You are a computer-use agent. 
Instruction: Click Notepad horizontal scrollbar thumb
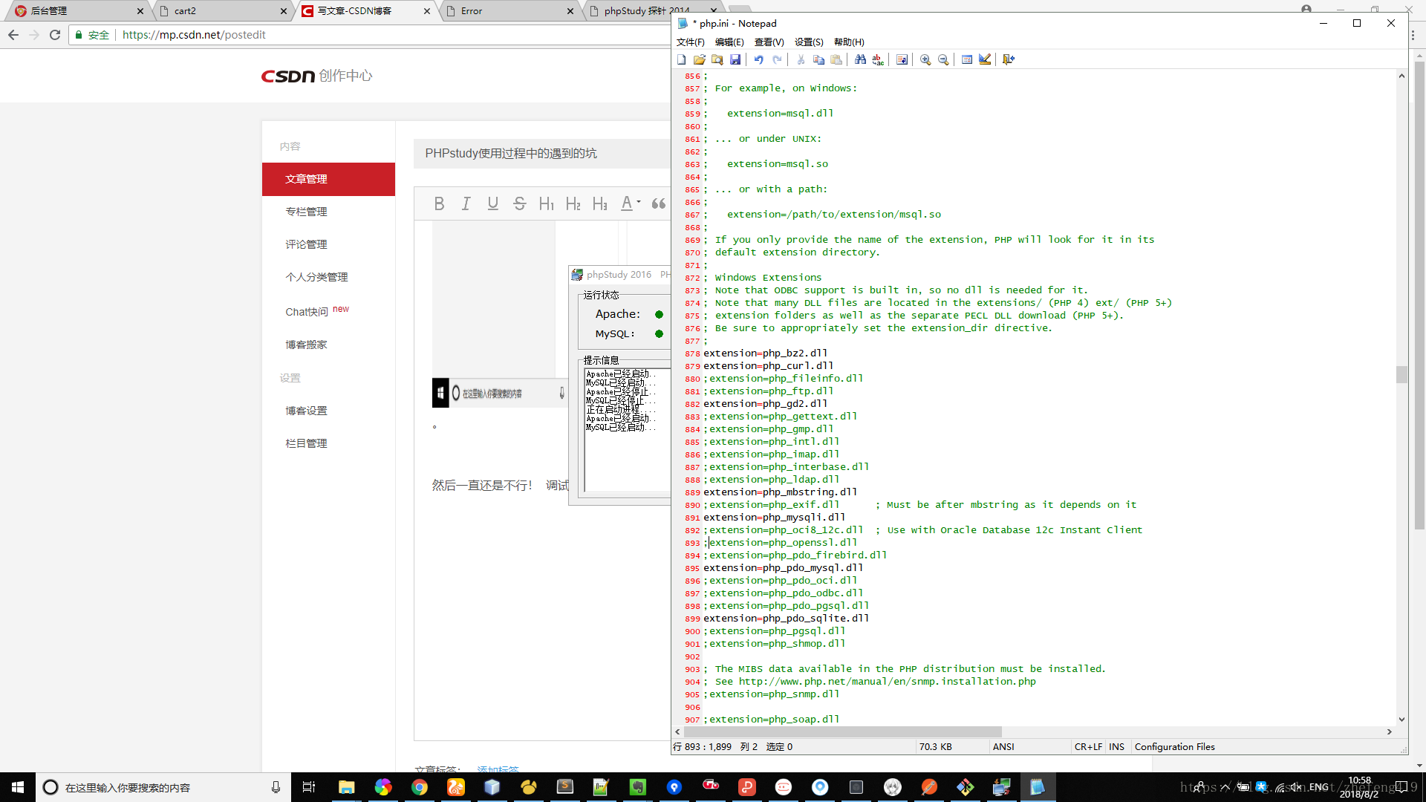[x=842, y=731]
